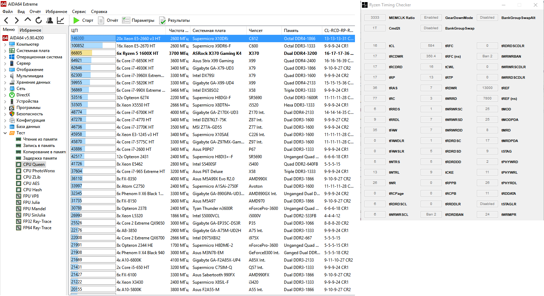Viewport: 544px width, 296px height.
Task: Select the Безопасность shield icon
Action: click(x=12, y=114)
